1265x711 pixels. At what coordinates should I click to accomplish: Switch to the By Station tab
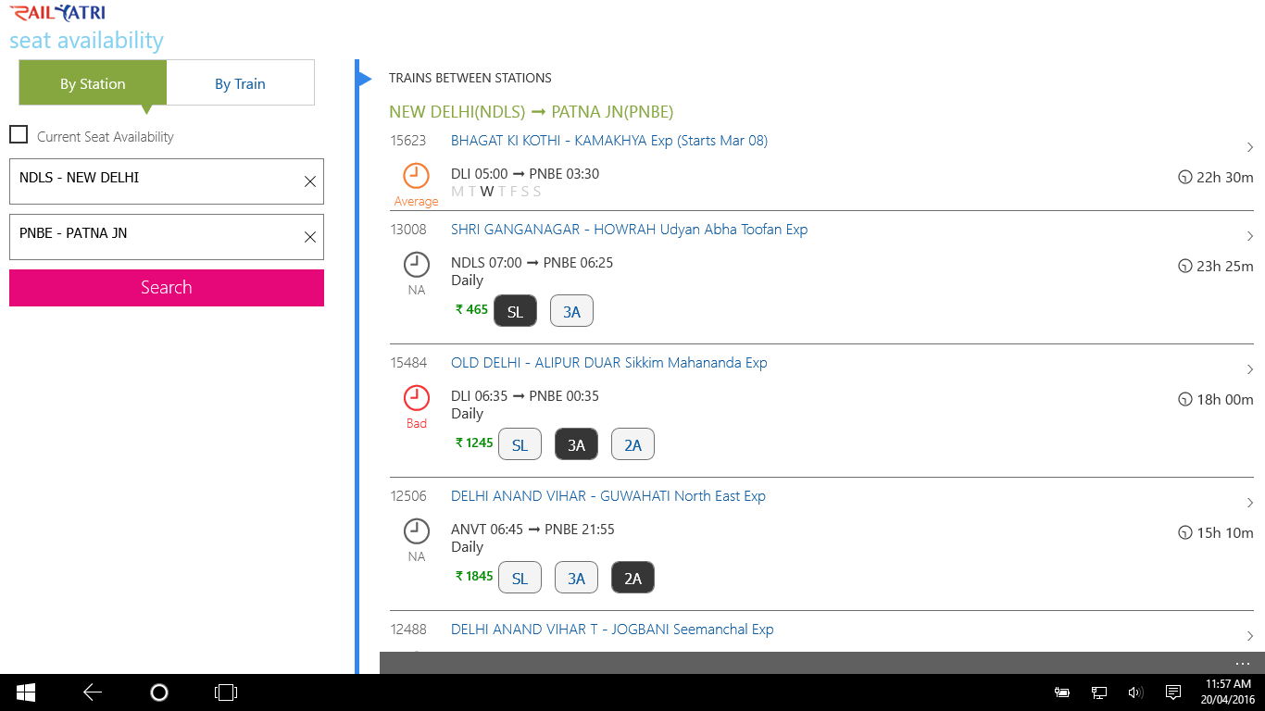pos(93,83)
